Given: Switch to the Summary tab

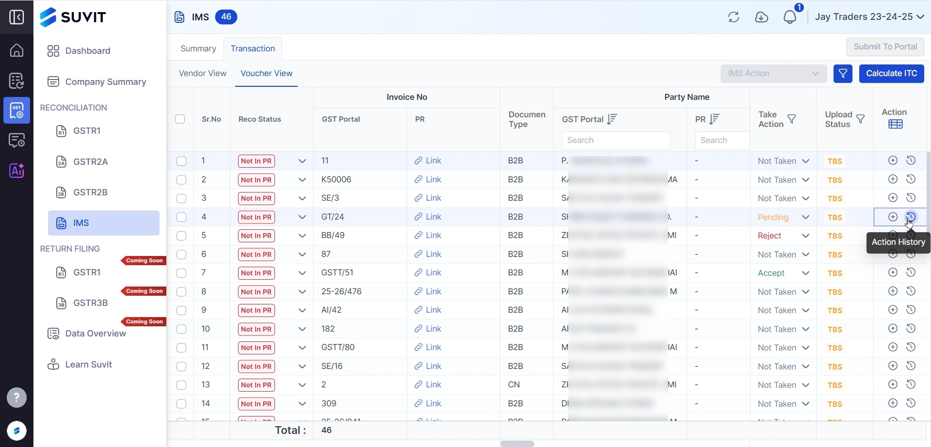Looking at the screenshot, I should pyautogui.click(x=198, y=48).
